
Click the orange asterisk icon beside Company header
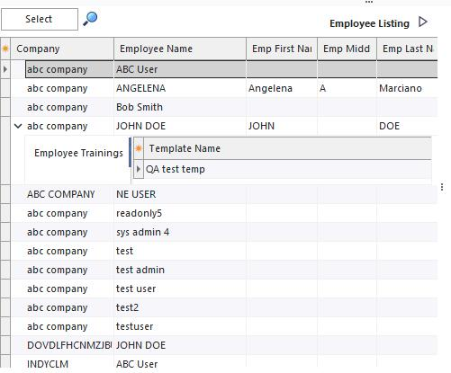pyautogui.click(x=5, y=49)
